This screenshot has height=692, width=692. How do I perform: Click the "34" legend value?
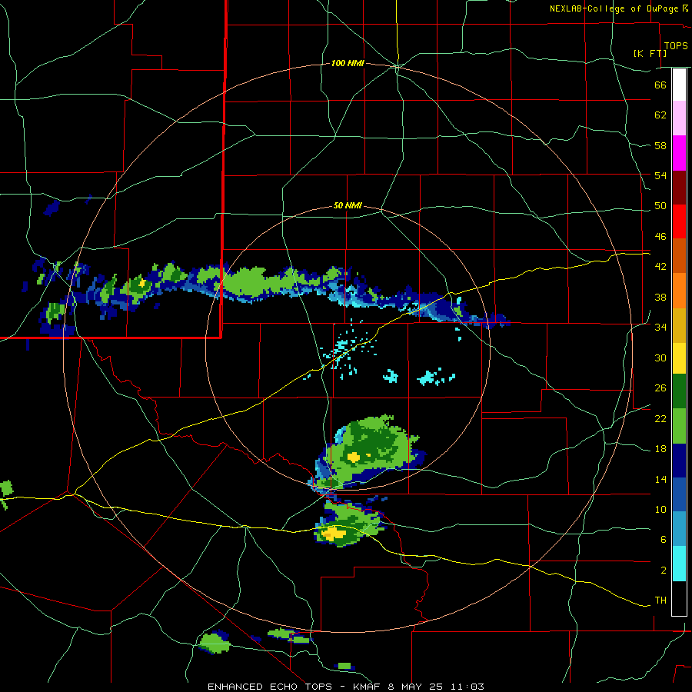(x=660, y=328)
